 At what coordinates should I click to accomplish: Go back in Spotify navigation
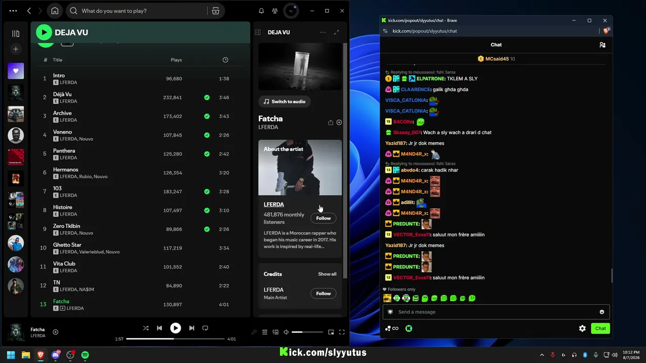coord(29,11)
